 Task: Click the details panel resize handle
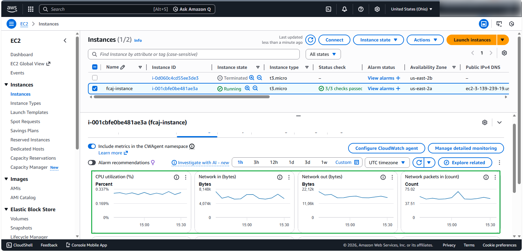coord(298,116)
